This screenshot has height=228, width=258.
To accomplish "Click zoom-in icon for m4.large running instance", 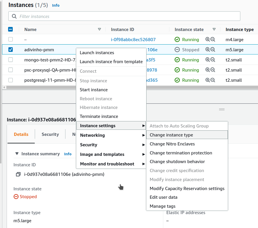I will 208,39.
